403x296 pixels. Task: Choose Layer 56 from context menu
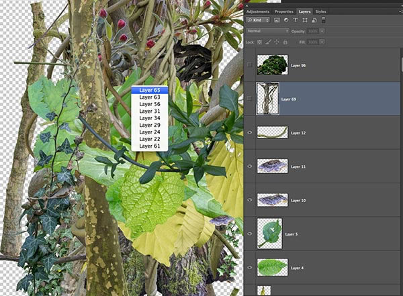point(150,104)
